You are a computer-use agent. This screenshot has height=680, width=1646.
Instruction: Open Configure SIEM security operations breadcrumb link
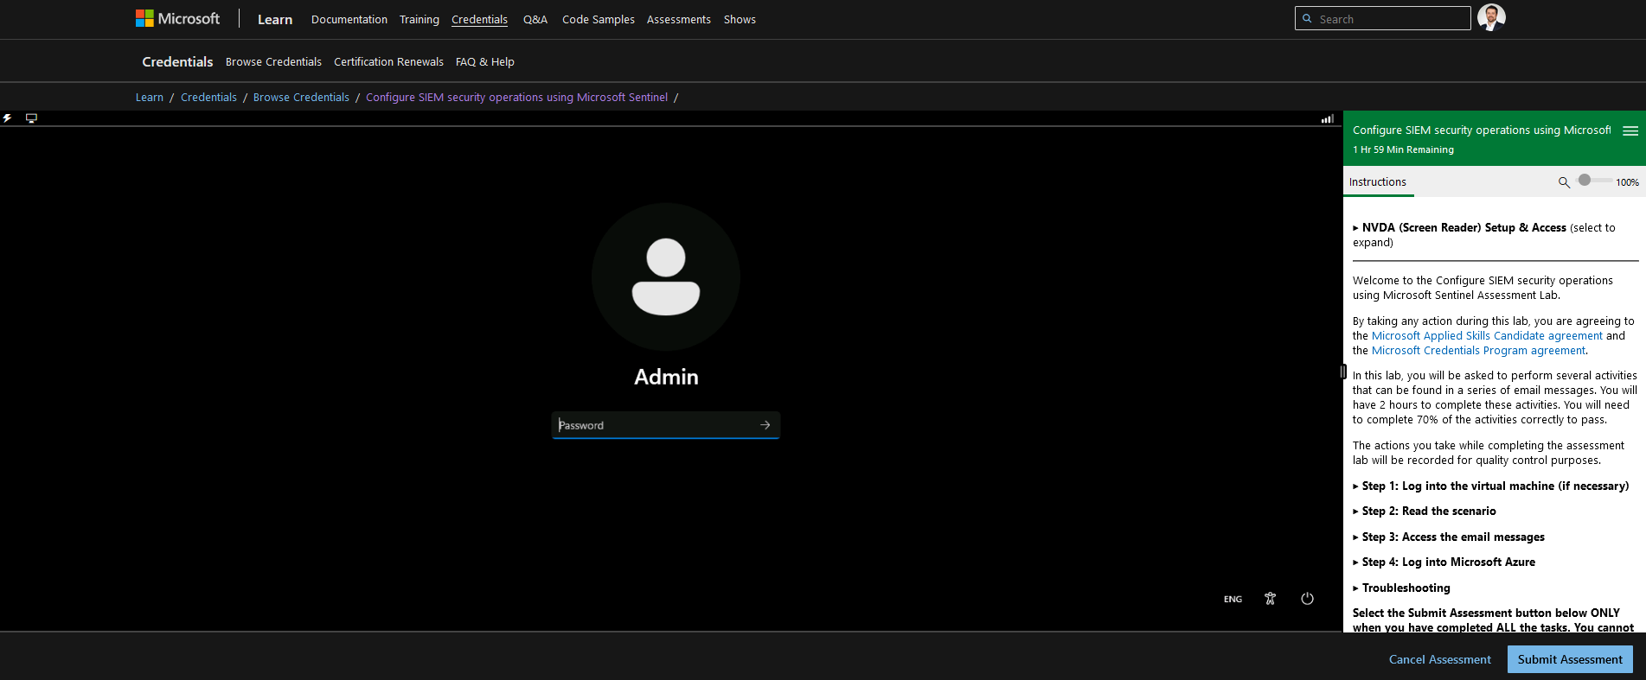(517, 98)
